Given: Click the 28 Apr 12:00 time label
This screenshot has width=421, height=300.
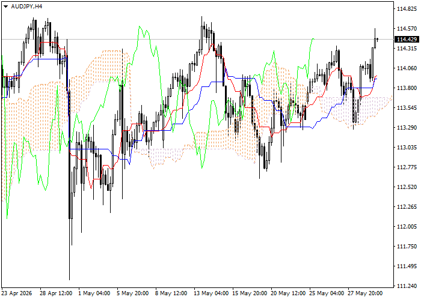Looking at the screenshot, I should (56, 293).
